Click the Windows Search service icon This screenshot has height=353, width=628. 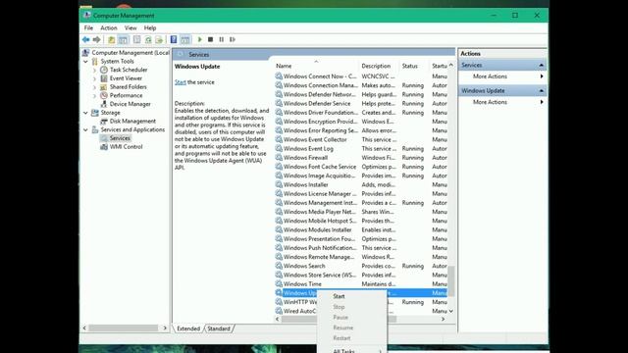[279, 266]
